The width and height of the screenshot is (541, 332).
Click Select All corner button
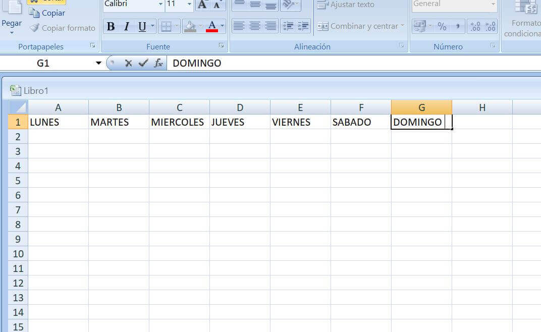[18, 107]
